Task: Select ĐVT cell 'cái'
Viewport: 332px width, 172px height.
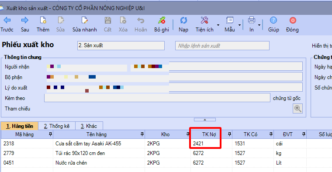Action: (x=290, y=144)
